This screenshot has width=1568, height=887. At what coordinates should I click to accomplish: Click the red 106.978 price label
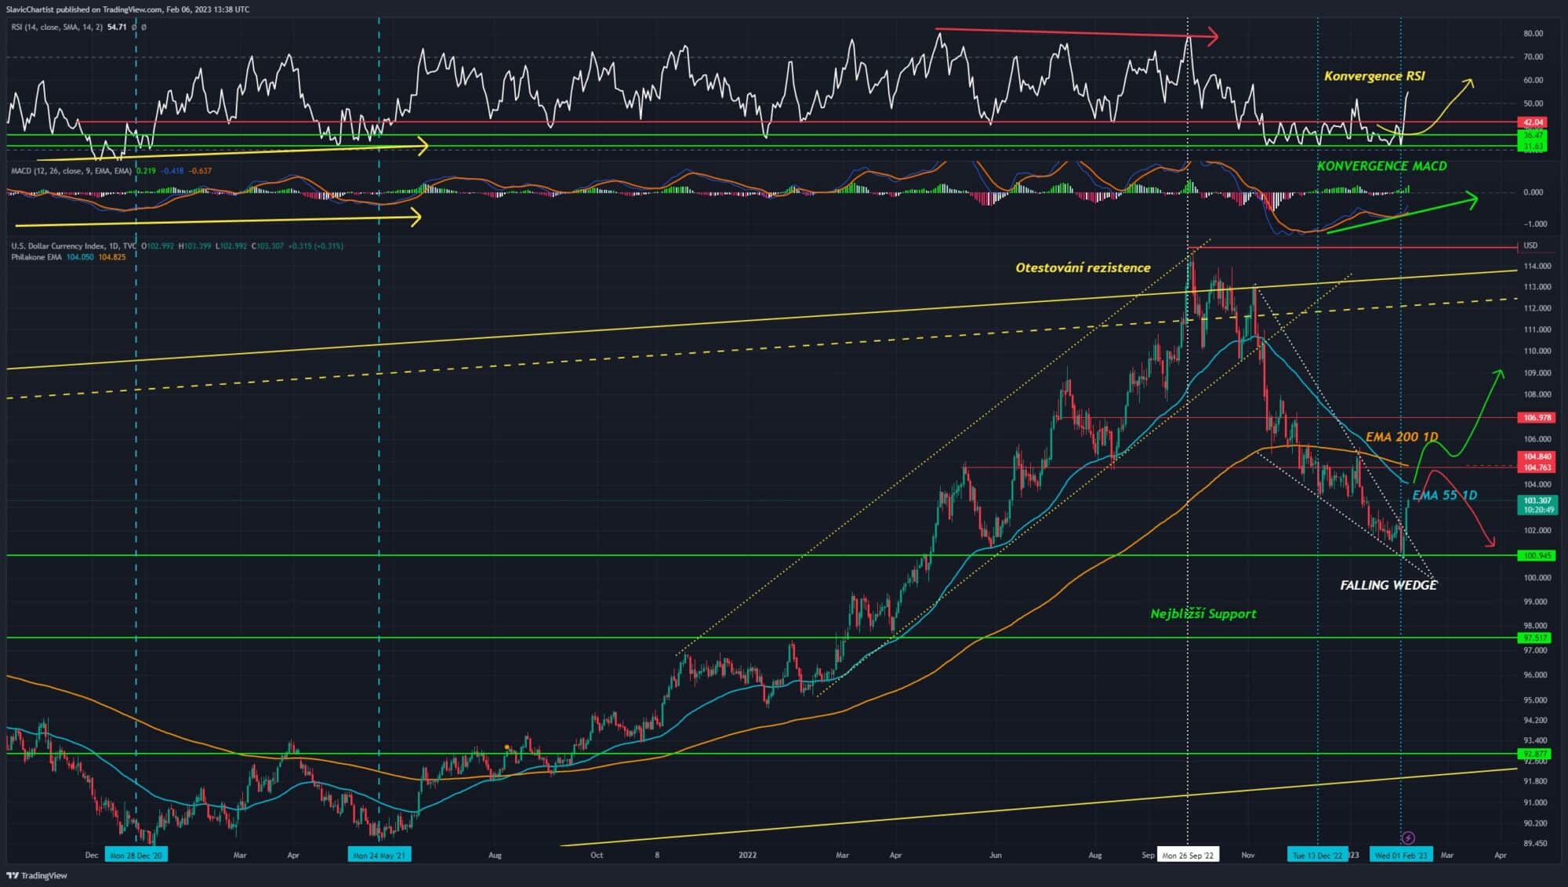pyautogui.click(x=1537, y=417)
